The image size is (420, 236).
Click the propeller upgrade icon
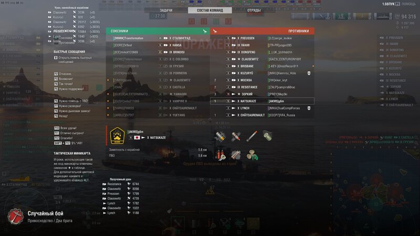252,155
